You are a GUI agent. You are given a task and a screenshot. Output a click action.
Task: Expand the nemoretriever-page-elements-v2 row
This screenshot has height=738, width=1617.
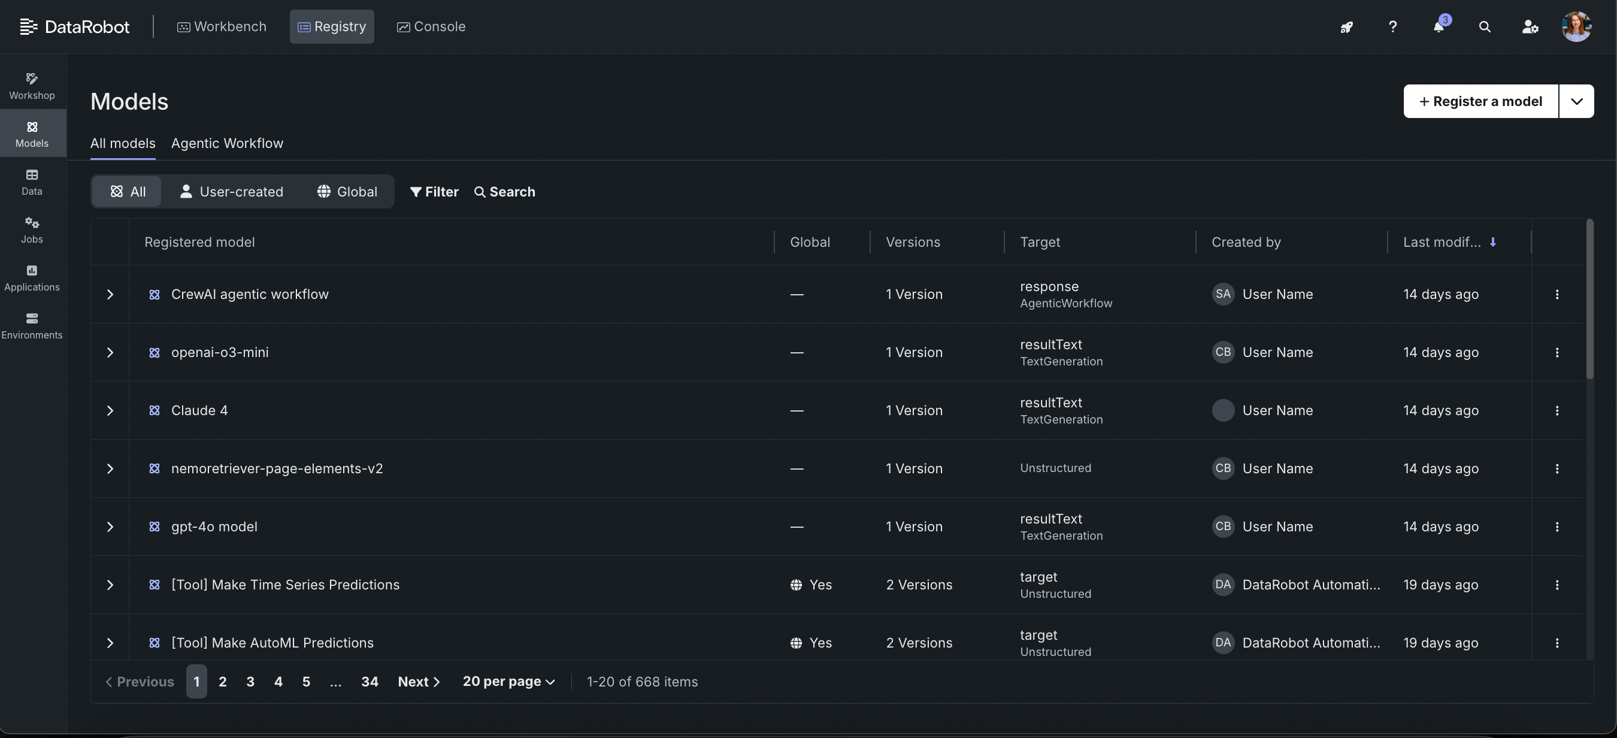click(x=110, y=468)
